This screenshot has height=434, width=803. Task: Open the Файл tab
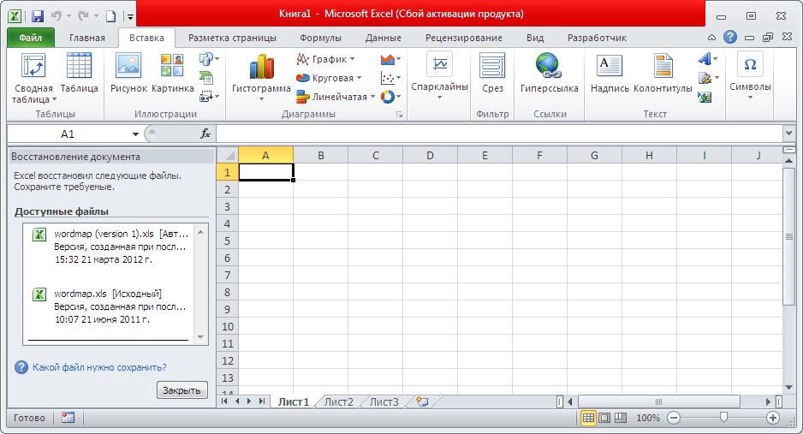(31, 38)
